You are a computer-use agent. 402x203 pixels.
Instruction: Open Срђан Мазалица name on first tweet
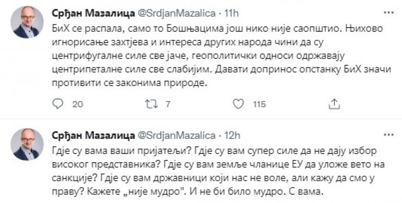tap(93, 13)
